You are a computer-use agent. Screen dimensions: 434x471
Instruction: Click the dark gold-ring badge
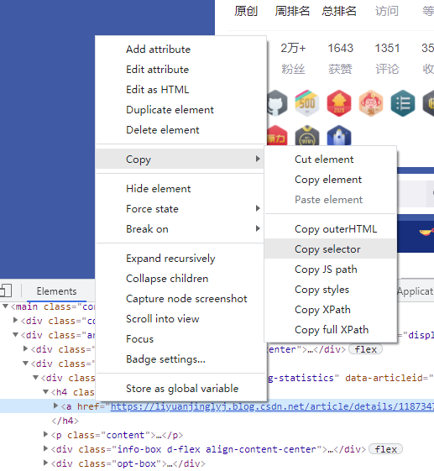tap(307, 135)
